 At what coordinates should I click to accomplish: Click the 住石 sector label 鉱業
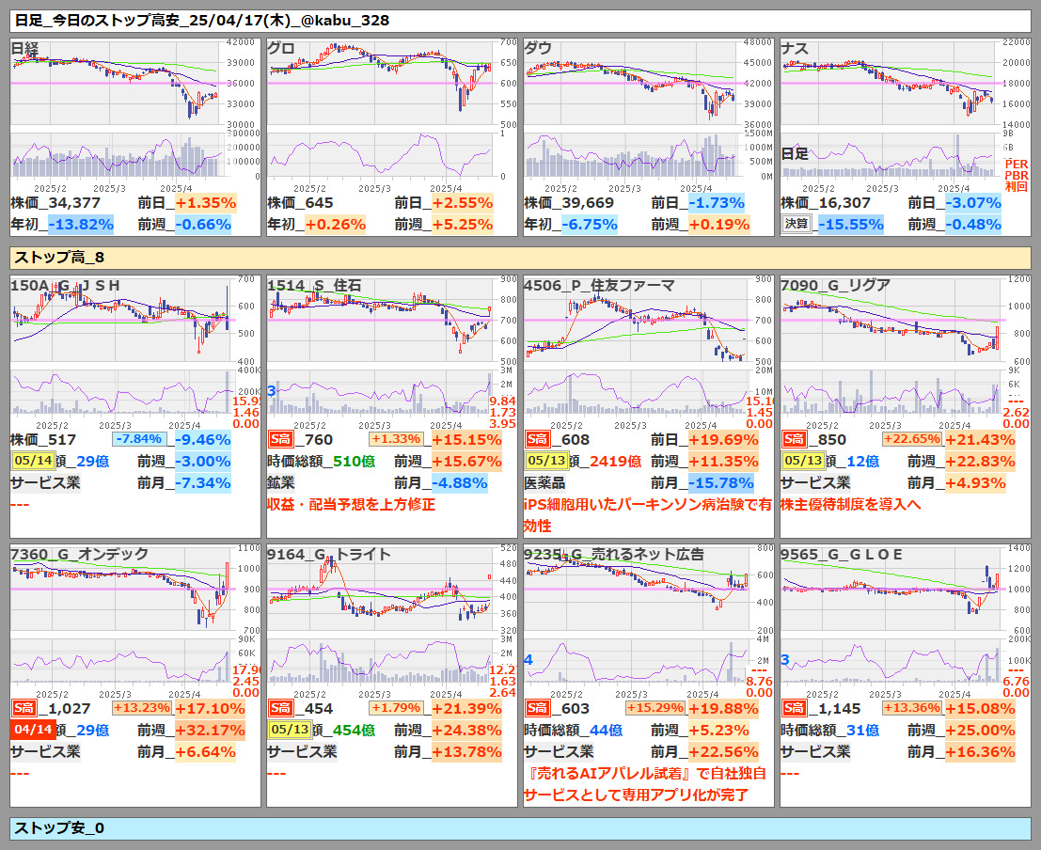281,482
